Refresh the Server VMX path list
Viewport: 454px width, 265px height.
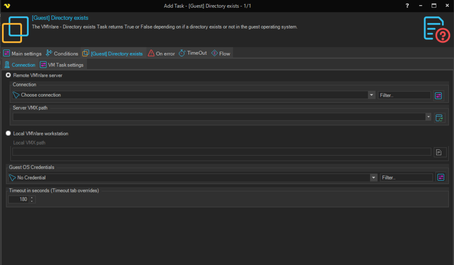click(x=439, y=117)
